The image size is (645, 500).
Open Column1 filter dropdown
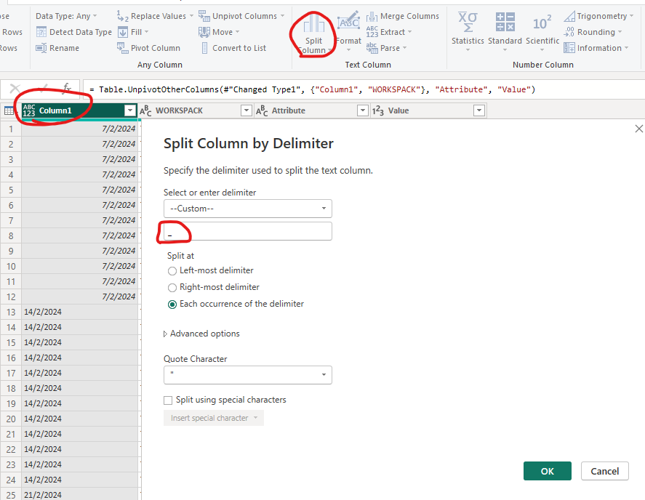point(130,110)
